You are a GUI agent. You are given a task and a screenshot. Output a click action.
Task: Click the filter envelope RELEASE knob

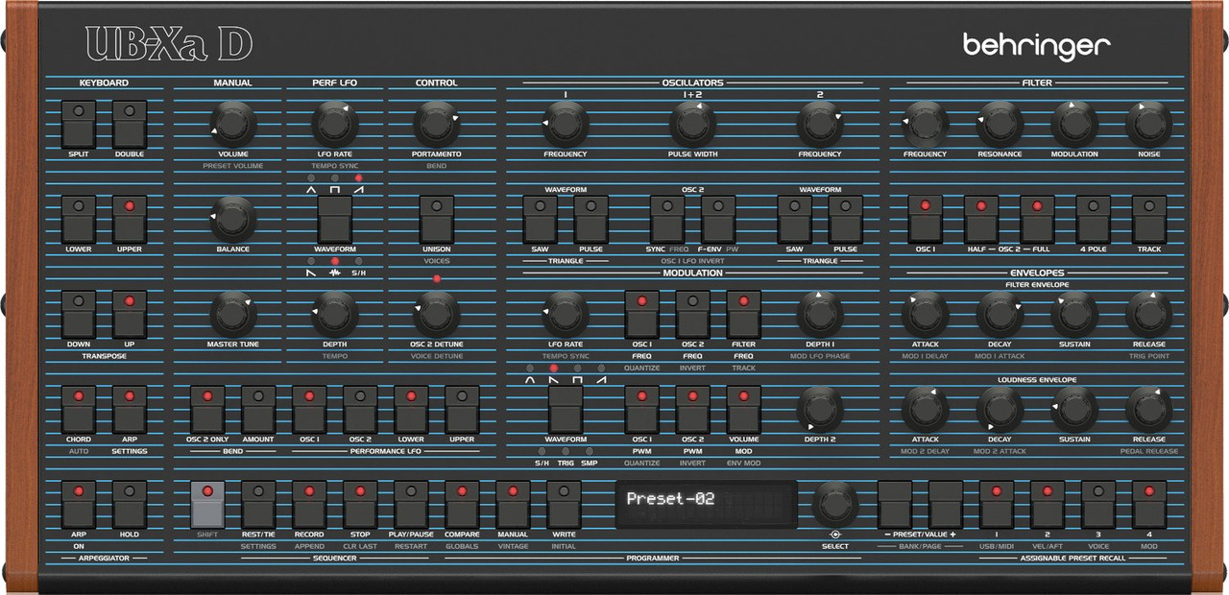(x=1149, y=314)
